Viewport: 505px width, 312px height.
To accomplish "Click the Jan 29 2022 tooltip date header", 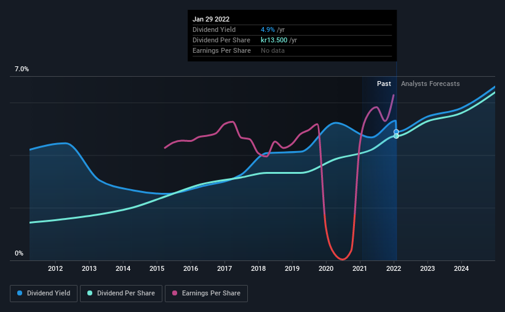I will click(211, 19).
